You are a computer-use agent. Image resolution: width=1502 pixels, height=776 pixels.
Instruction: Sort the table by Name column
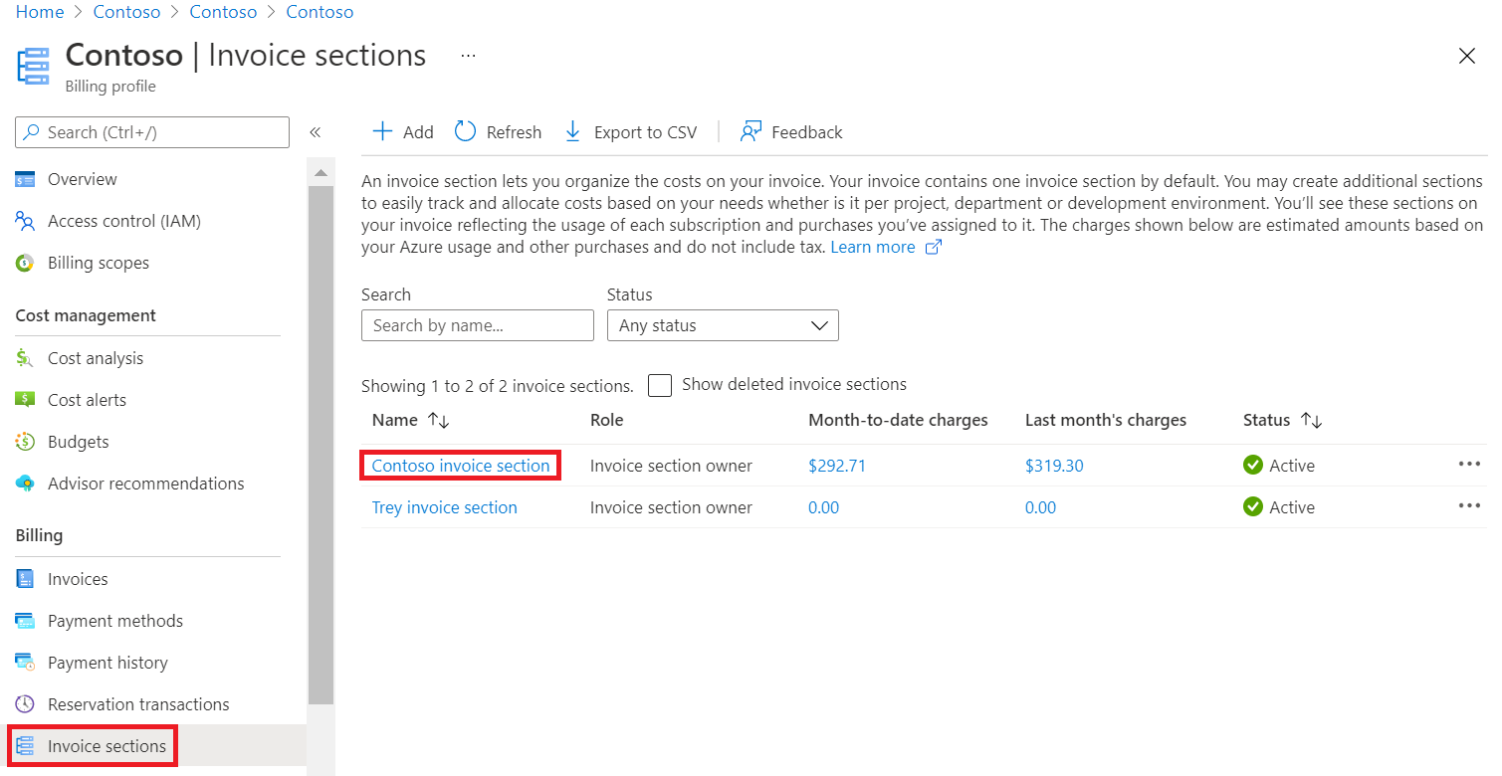(439, 420)
